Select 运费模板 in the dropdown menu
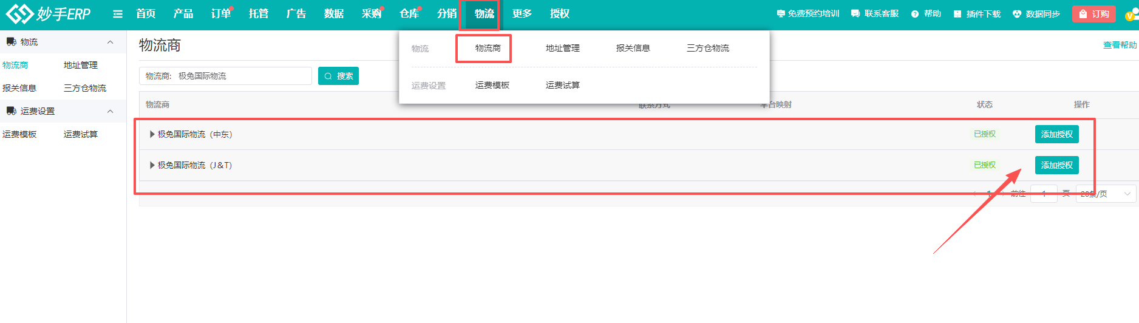Image resolution: width=1139 pixels, height=323 pixels. 492,85
